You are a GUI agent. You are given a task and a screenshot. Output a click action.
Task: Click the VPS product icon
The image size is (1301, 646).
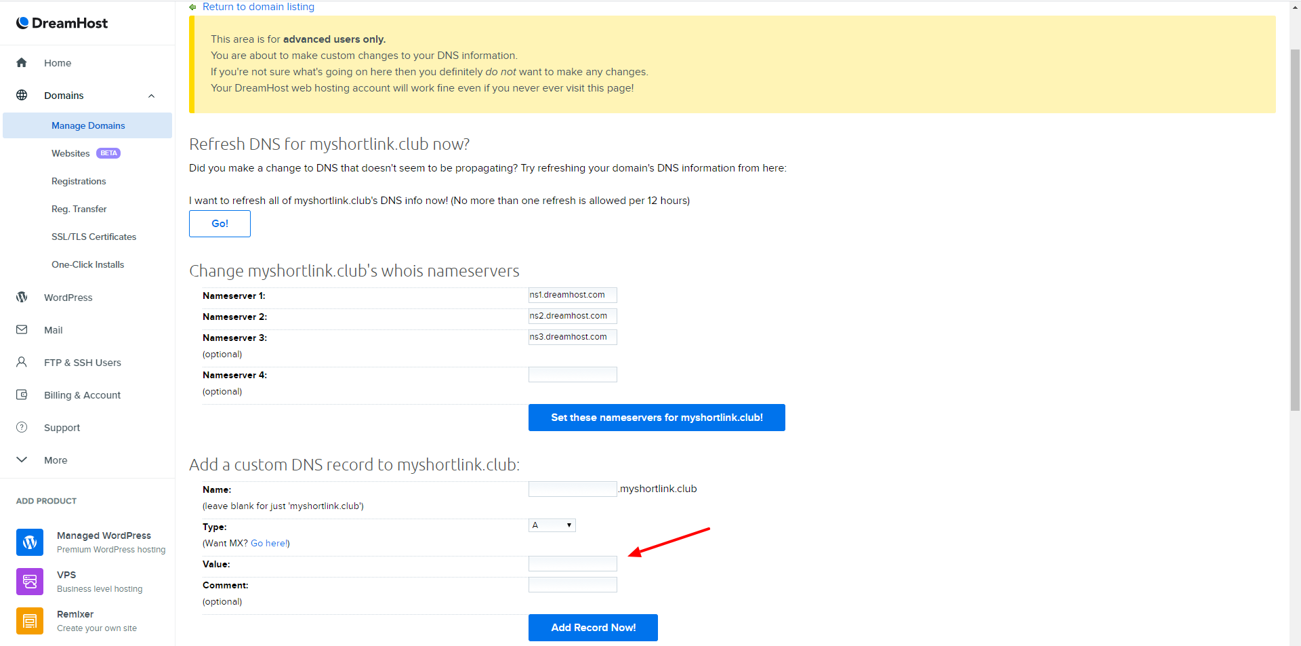point(30,582)
